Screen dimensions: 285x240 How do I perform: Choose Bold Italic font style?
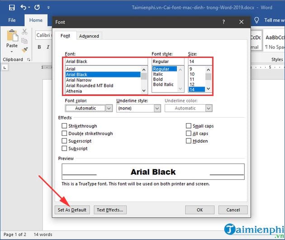(x=165, y=84)
